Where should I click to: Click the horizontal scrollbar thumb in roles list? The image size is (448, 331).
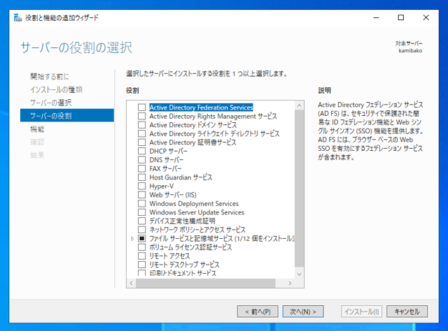pos(206,283)
